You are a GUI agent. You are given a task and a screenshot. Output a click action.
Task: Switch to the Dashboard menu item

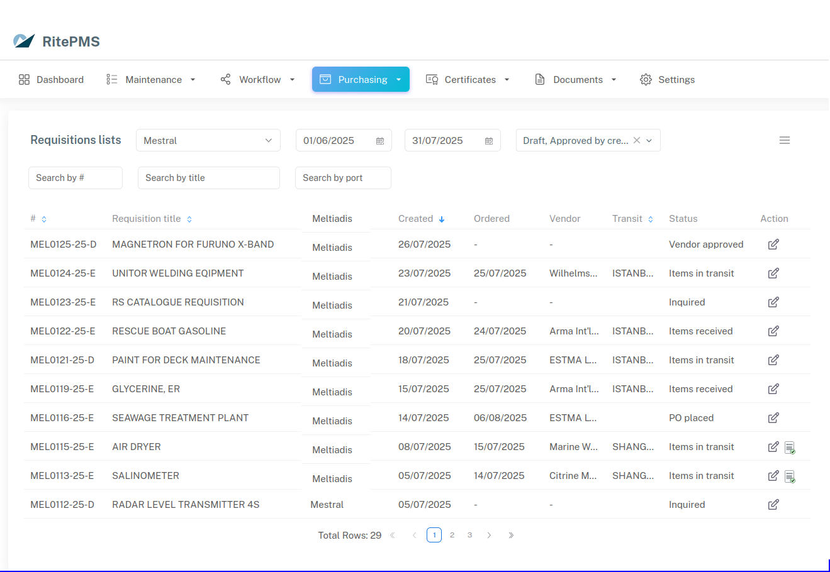pos(52,79)
